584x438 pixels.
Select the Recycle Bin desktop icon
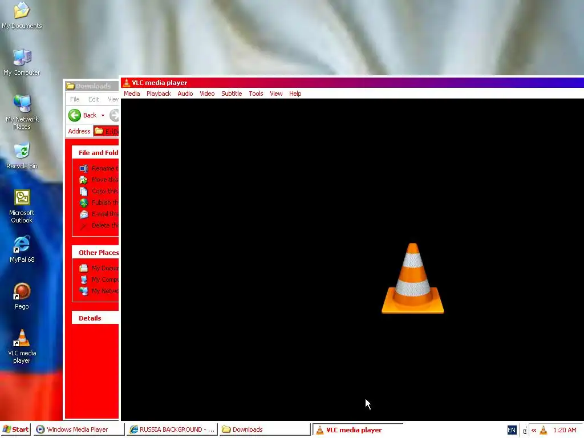point(22,156)
